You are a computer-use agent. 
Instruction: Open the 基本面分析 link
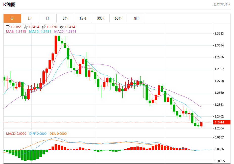222,4
